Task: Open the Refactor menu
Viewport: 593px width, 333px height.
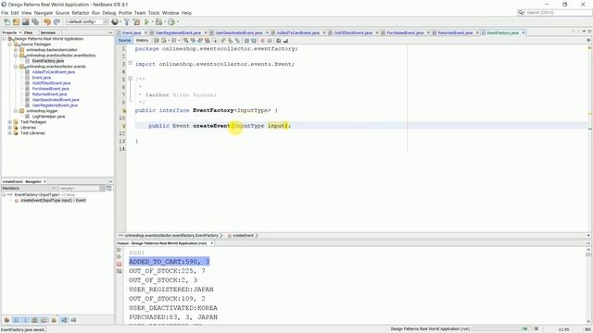Action: tap(81, 13)
